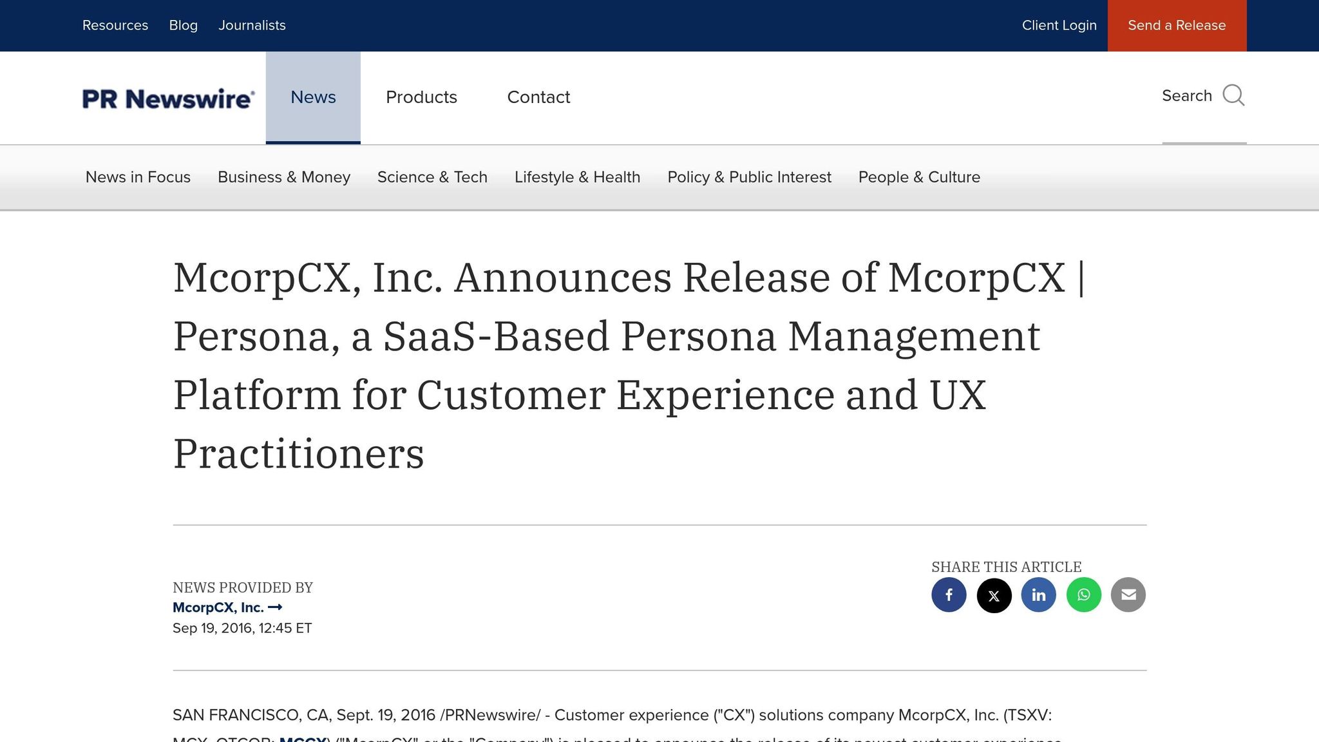Open the News in Focus section
The width and height of the screenshot is (1319, 742).
137,177
